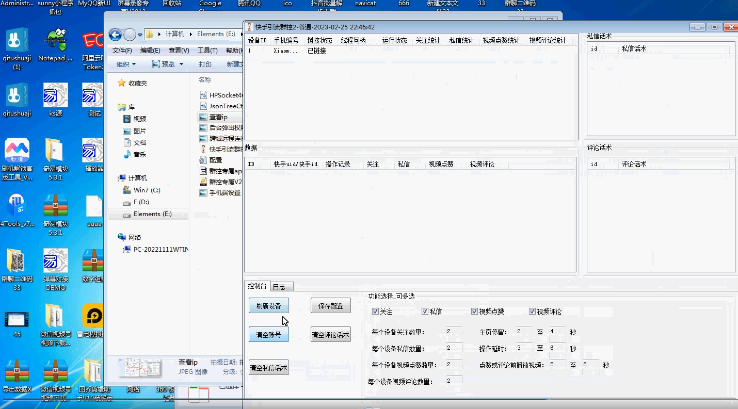738x409 pixels.
Task: Expand the 组织 dropdown in Explorer toolbar
Action: [126, 64]
